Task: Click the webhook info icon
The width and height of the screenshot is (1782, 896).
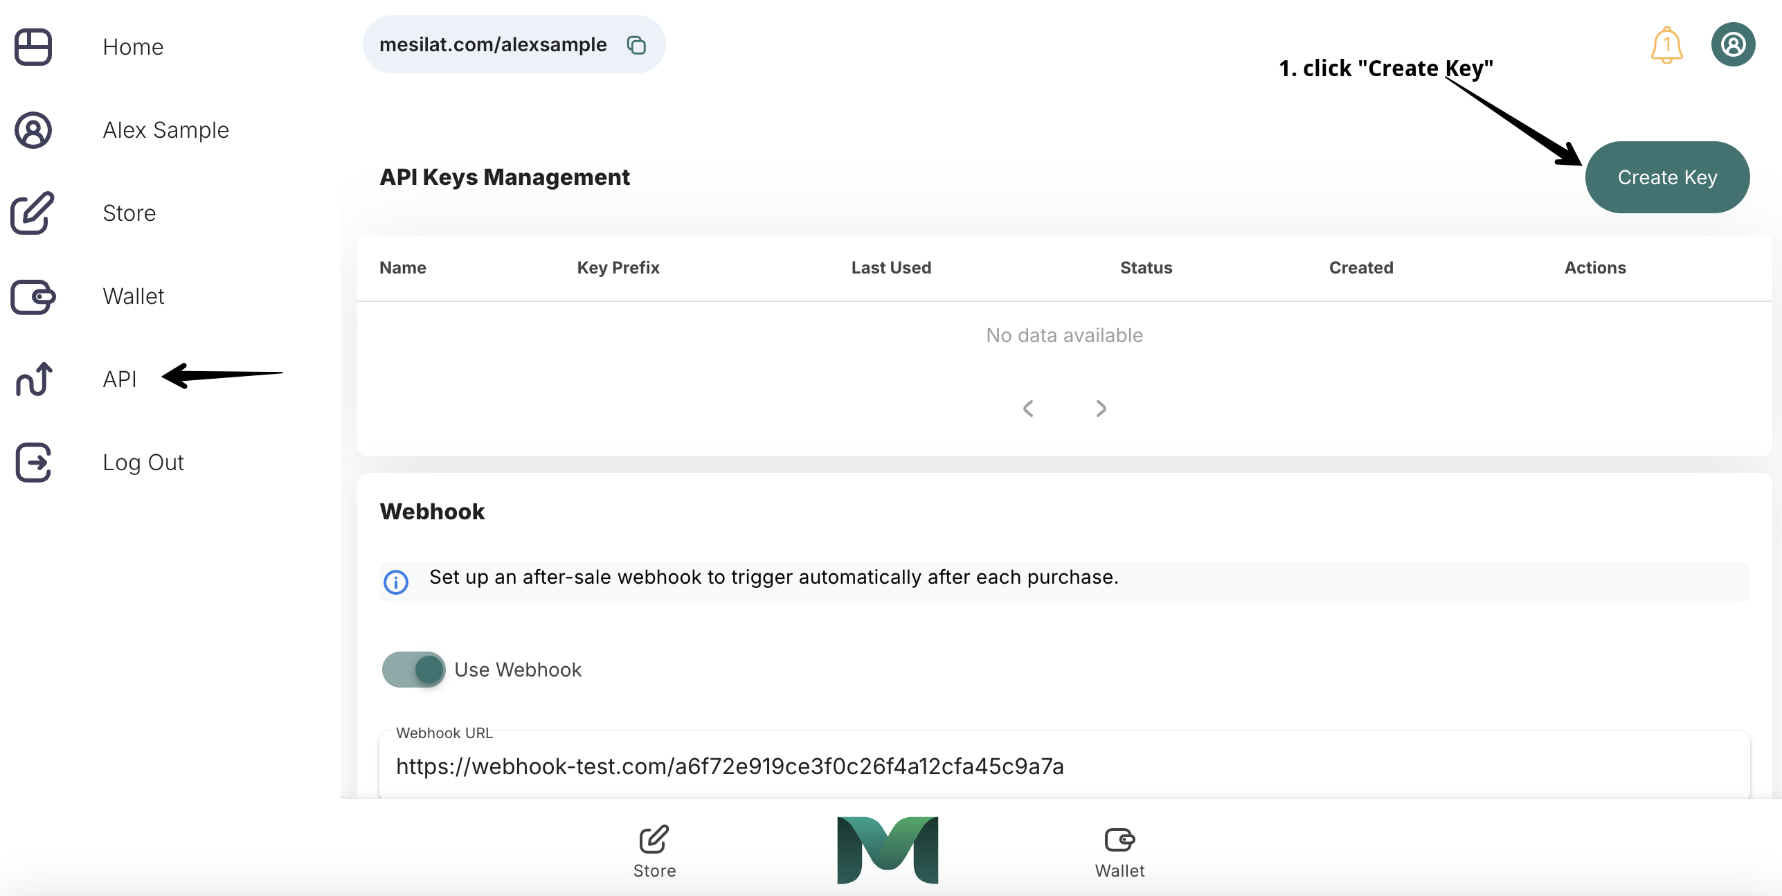Action: pos(396,582)
